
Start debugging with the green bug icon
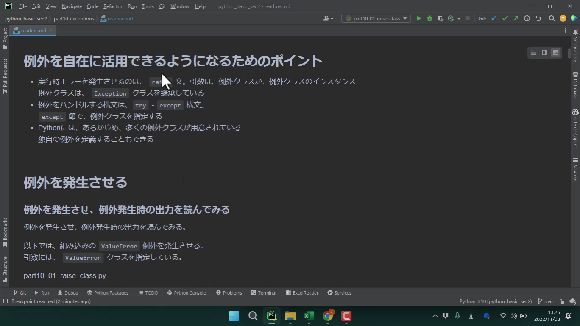[429, 18]
